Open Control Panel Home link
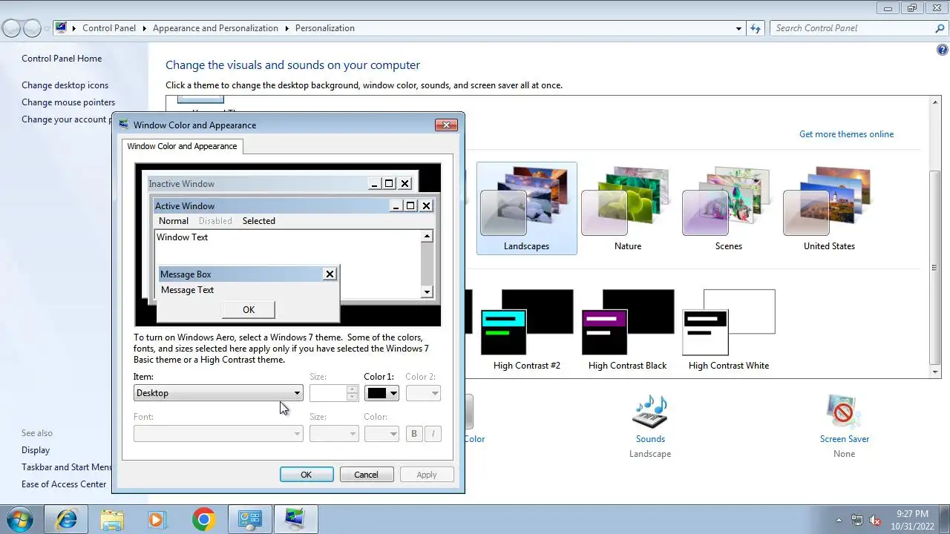This screenshot has width=950, height=534. pos(62,59)
